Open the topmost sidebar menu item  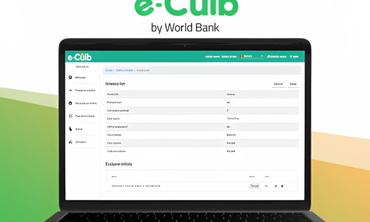(x=83, y=77)
